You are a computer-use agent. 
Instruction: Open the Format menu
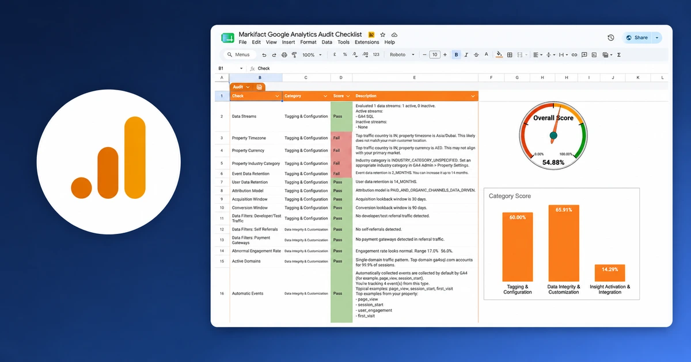pyautogui.click(x=308, y=43)
